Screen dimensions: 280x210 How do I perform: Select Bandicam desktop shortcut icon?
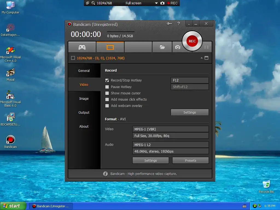point(11,142)
